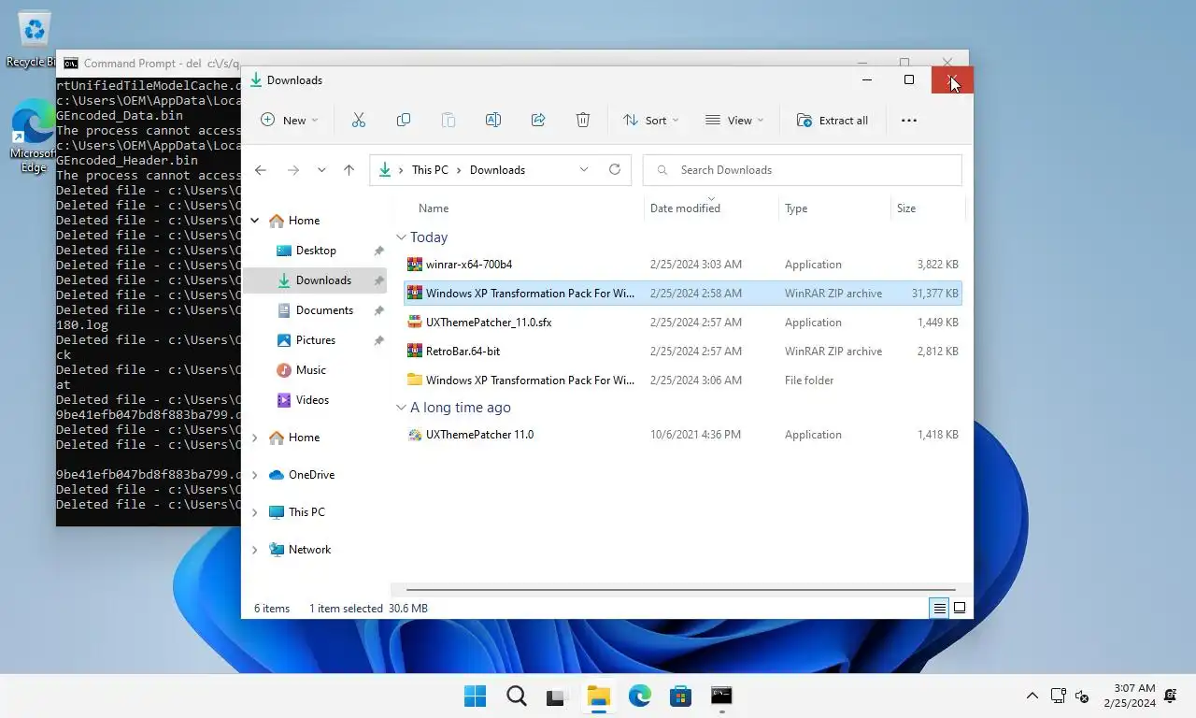1196x718 pixels.
Task: Click File Explorer taskbar icon
Action: [x=598, y=696]
